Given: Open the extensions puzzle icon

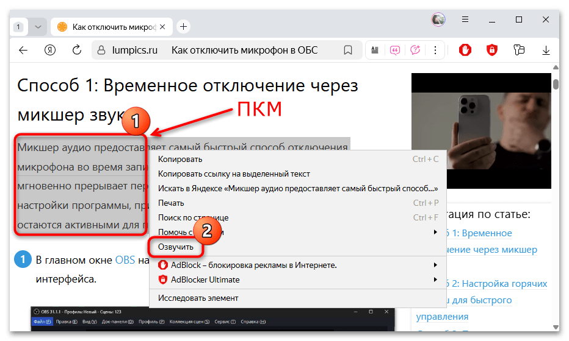Looking at the screenshot, I should (519, 50).
